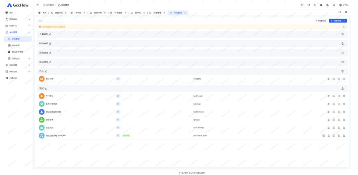358x175 pixels.
Task: Edit the 项目审批 group name via its pencil
Action: 50,62
